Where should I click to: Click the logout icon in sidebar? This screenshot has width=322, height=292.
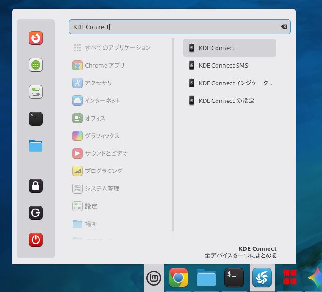[x=36, y=213]
